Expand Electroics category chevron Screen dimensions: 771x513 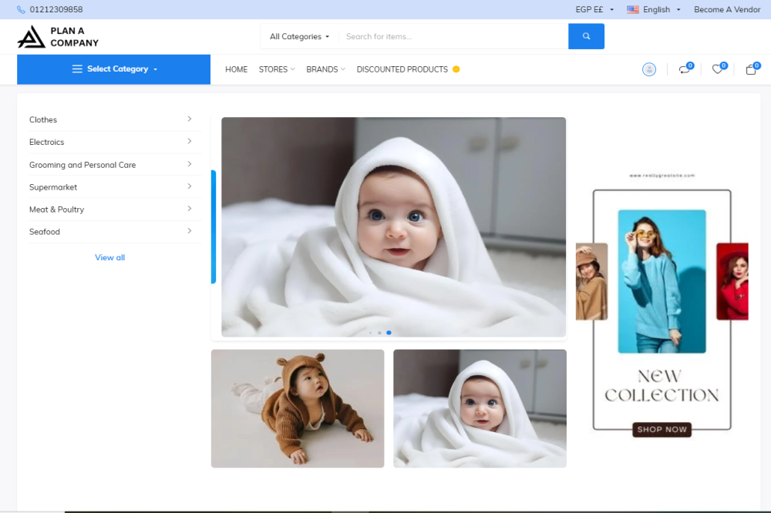click(190, 142)
